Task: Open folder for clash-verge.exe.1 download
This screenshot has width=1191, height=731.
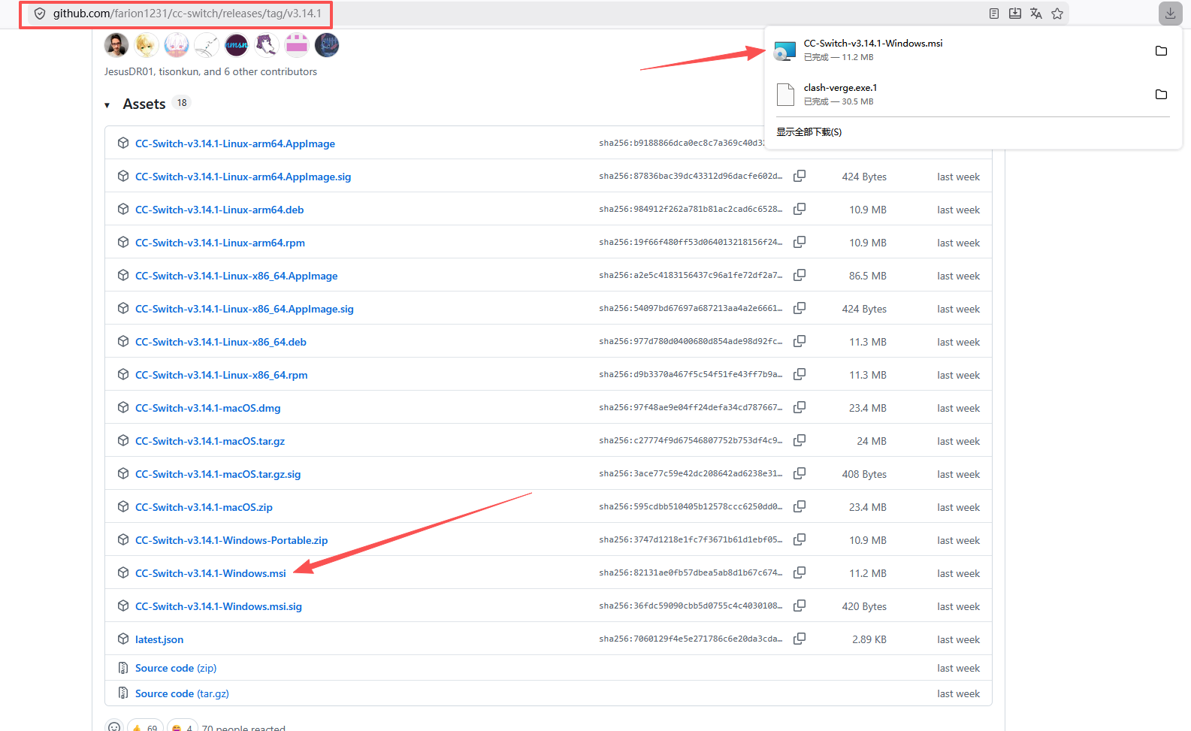Action: coord(1161,94)
